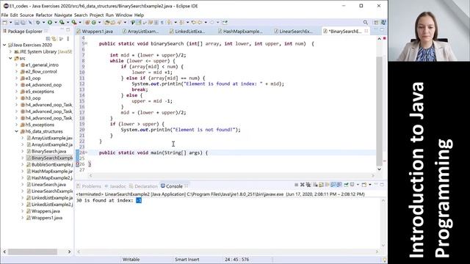Click the New Java Package icon
This screenshot has height=264, width=470.
point(87,23)
